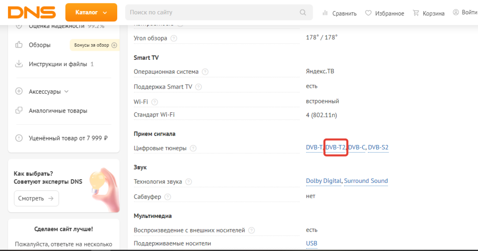Show help icon next to Wi-Fi

point(155,102)
